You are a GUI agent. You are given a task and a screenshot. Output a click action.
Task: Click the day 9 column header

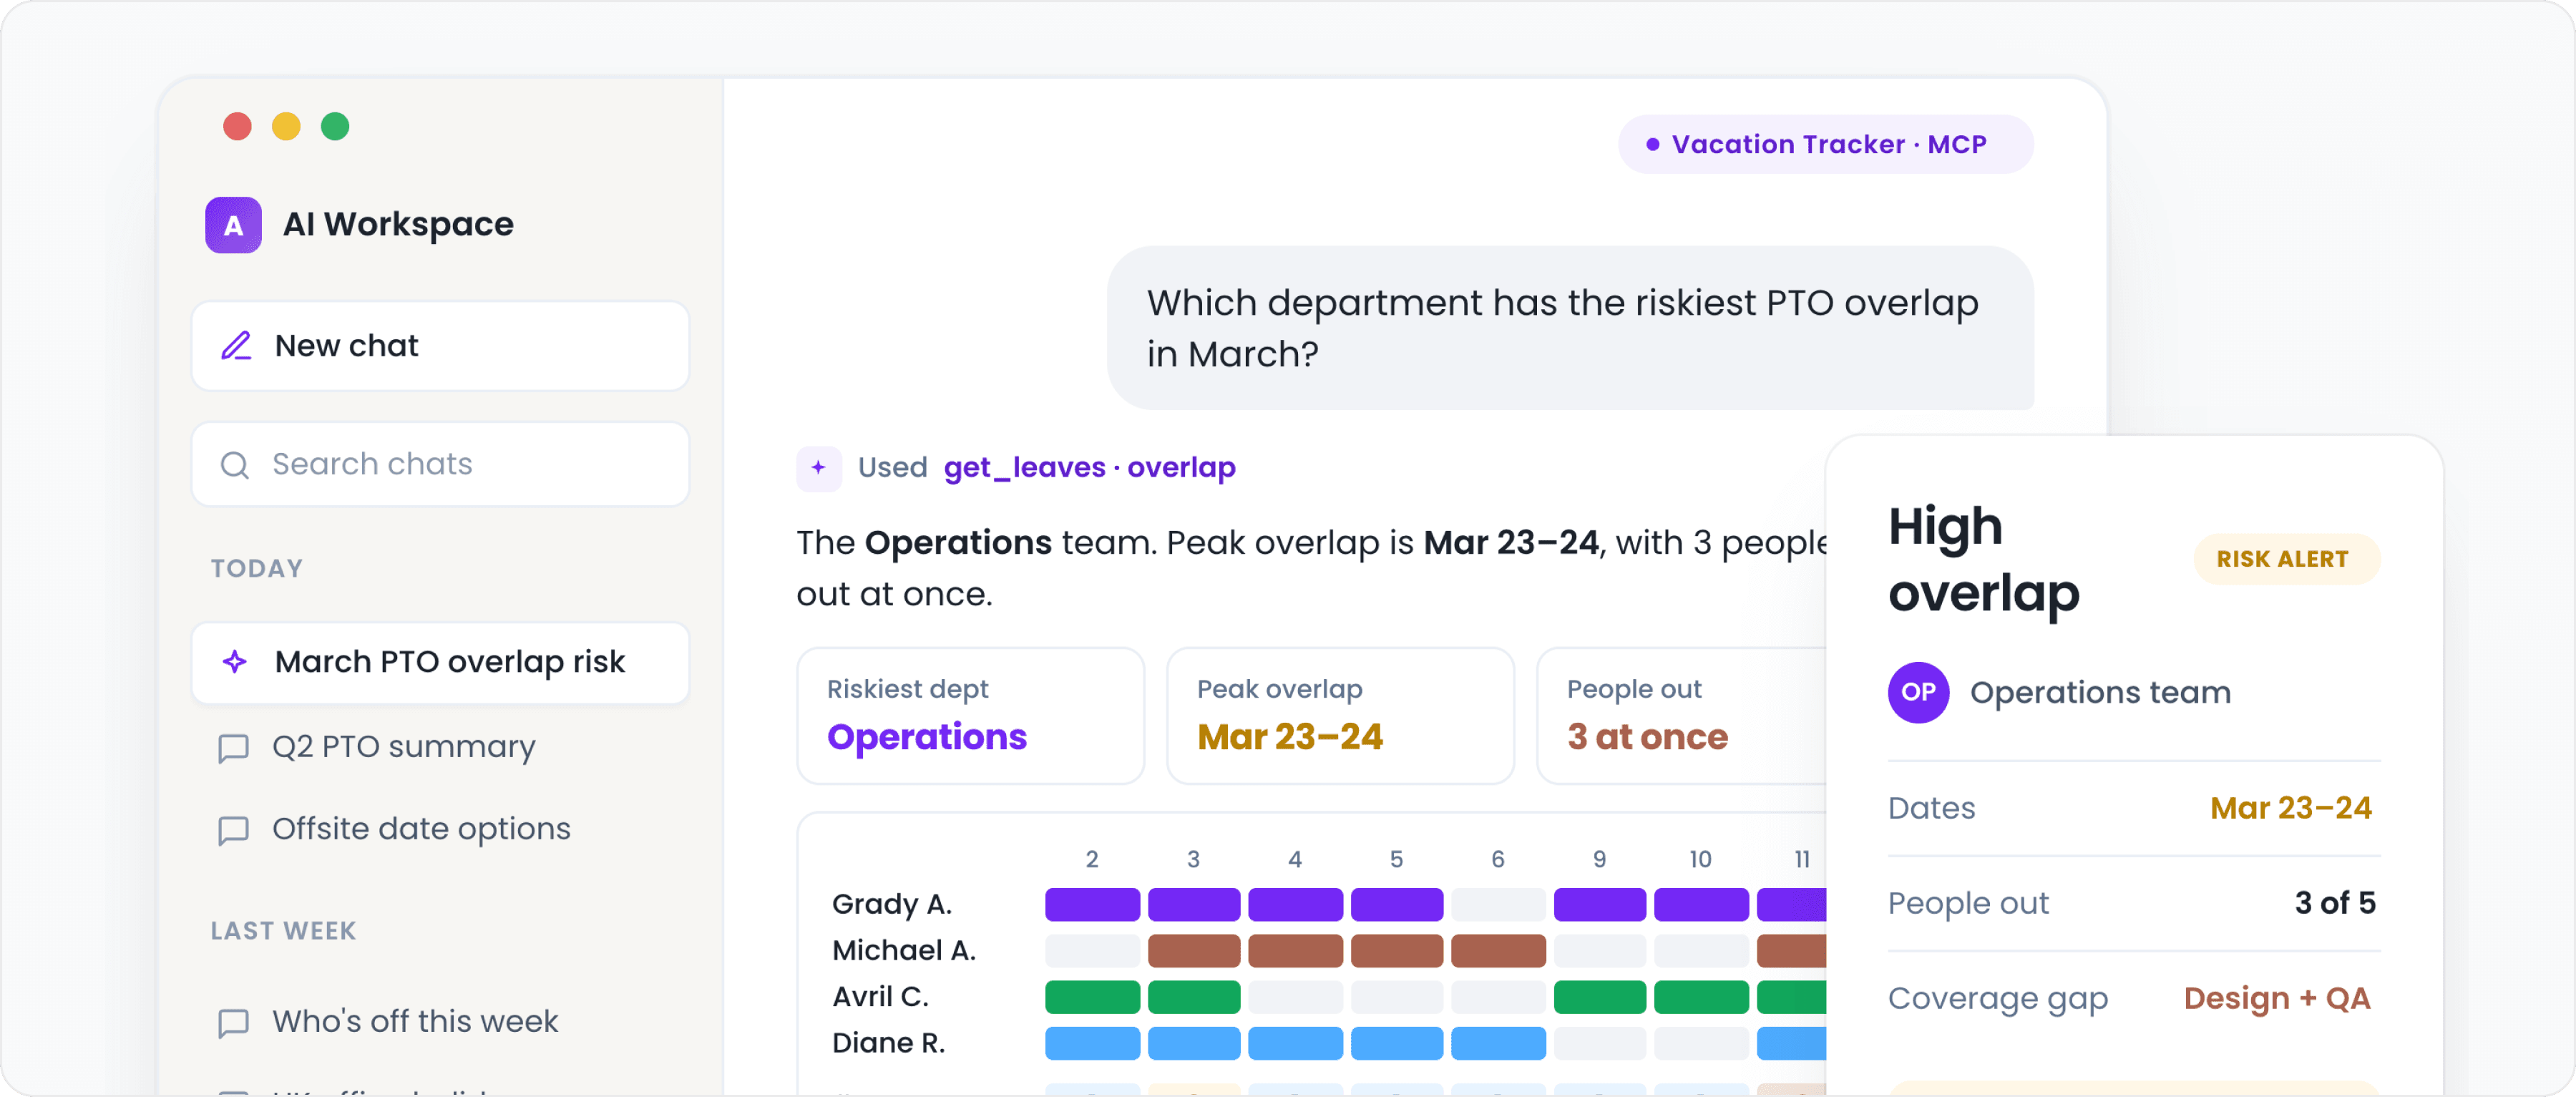pyautogui.click(x=1600, y=859)
